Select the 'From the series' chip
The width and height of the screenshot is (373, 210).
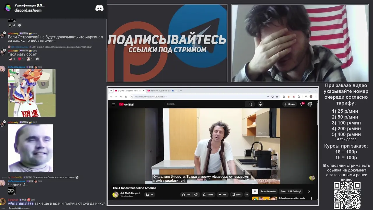(268, 192)
